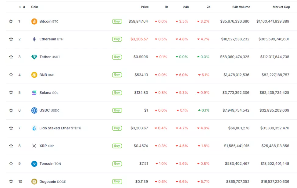Sort table by Price column header

pos(145,7)
